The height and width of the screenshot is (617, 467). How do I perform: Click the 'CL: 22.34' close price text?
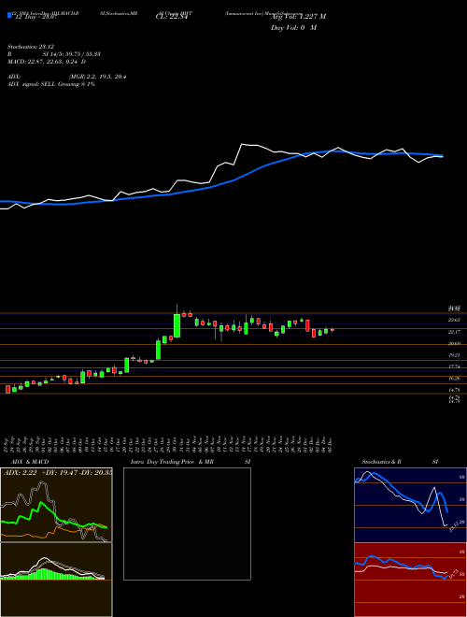coord(171,17)
